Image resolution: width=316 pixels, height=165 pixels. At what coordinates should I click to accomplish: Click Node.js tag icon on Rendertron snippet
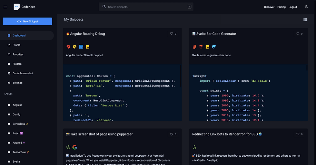tap(194, 147)
